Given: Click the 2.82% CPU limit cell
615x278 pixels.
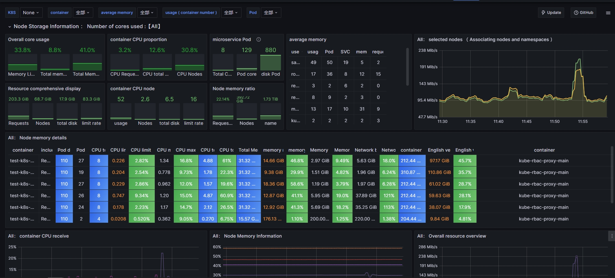Looking at the screenshot, I should pyautogui.click(x=142, y=161).
